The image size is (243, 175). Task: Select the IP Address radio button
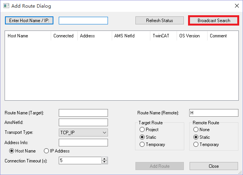(x=47, y=151)
